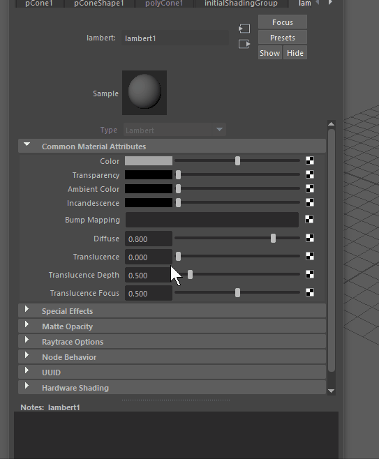This screenshot has width=379, height=459.
Task: Click the Transparency checker map icon
Action: tap(310, 174)
